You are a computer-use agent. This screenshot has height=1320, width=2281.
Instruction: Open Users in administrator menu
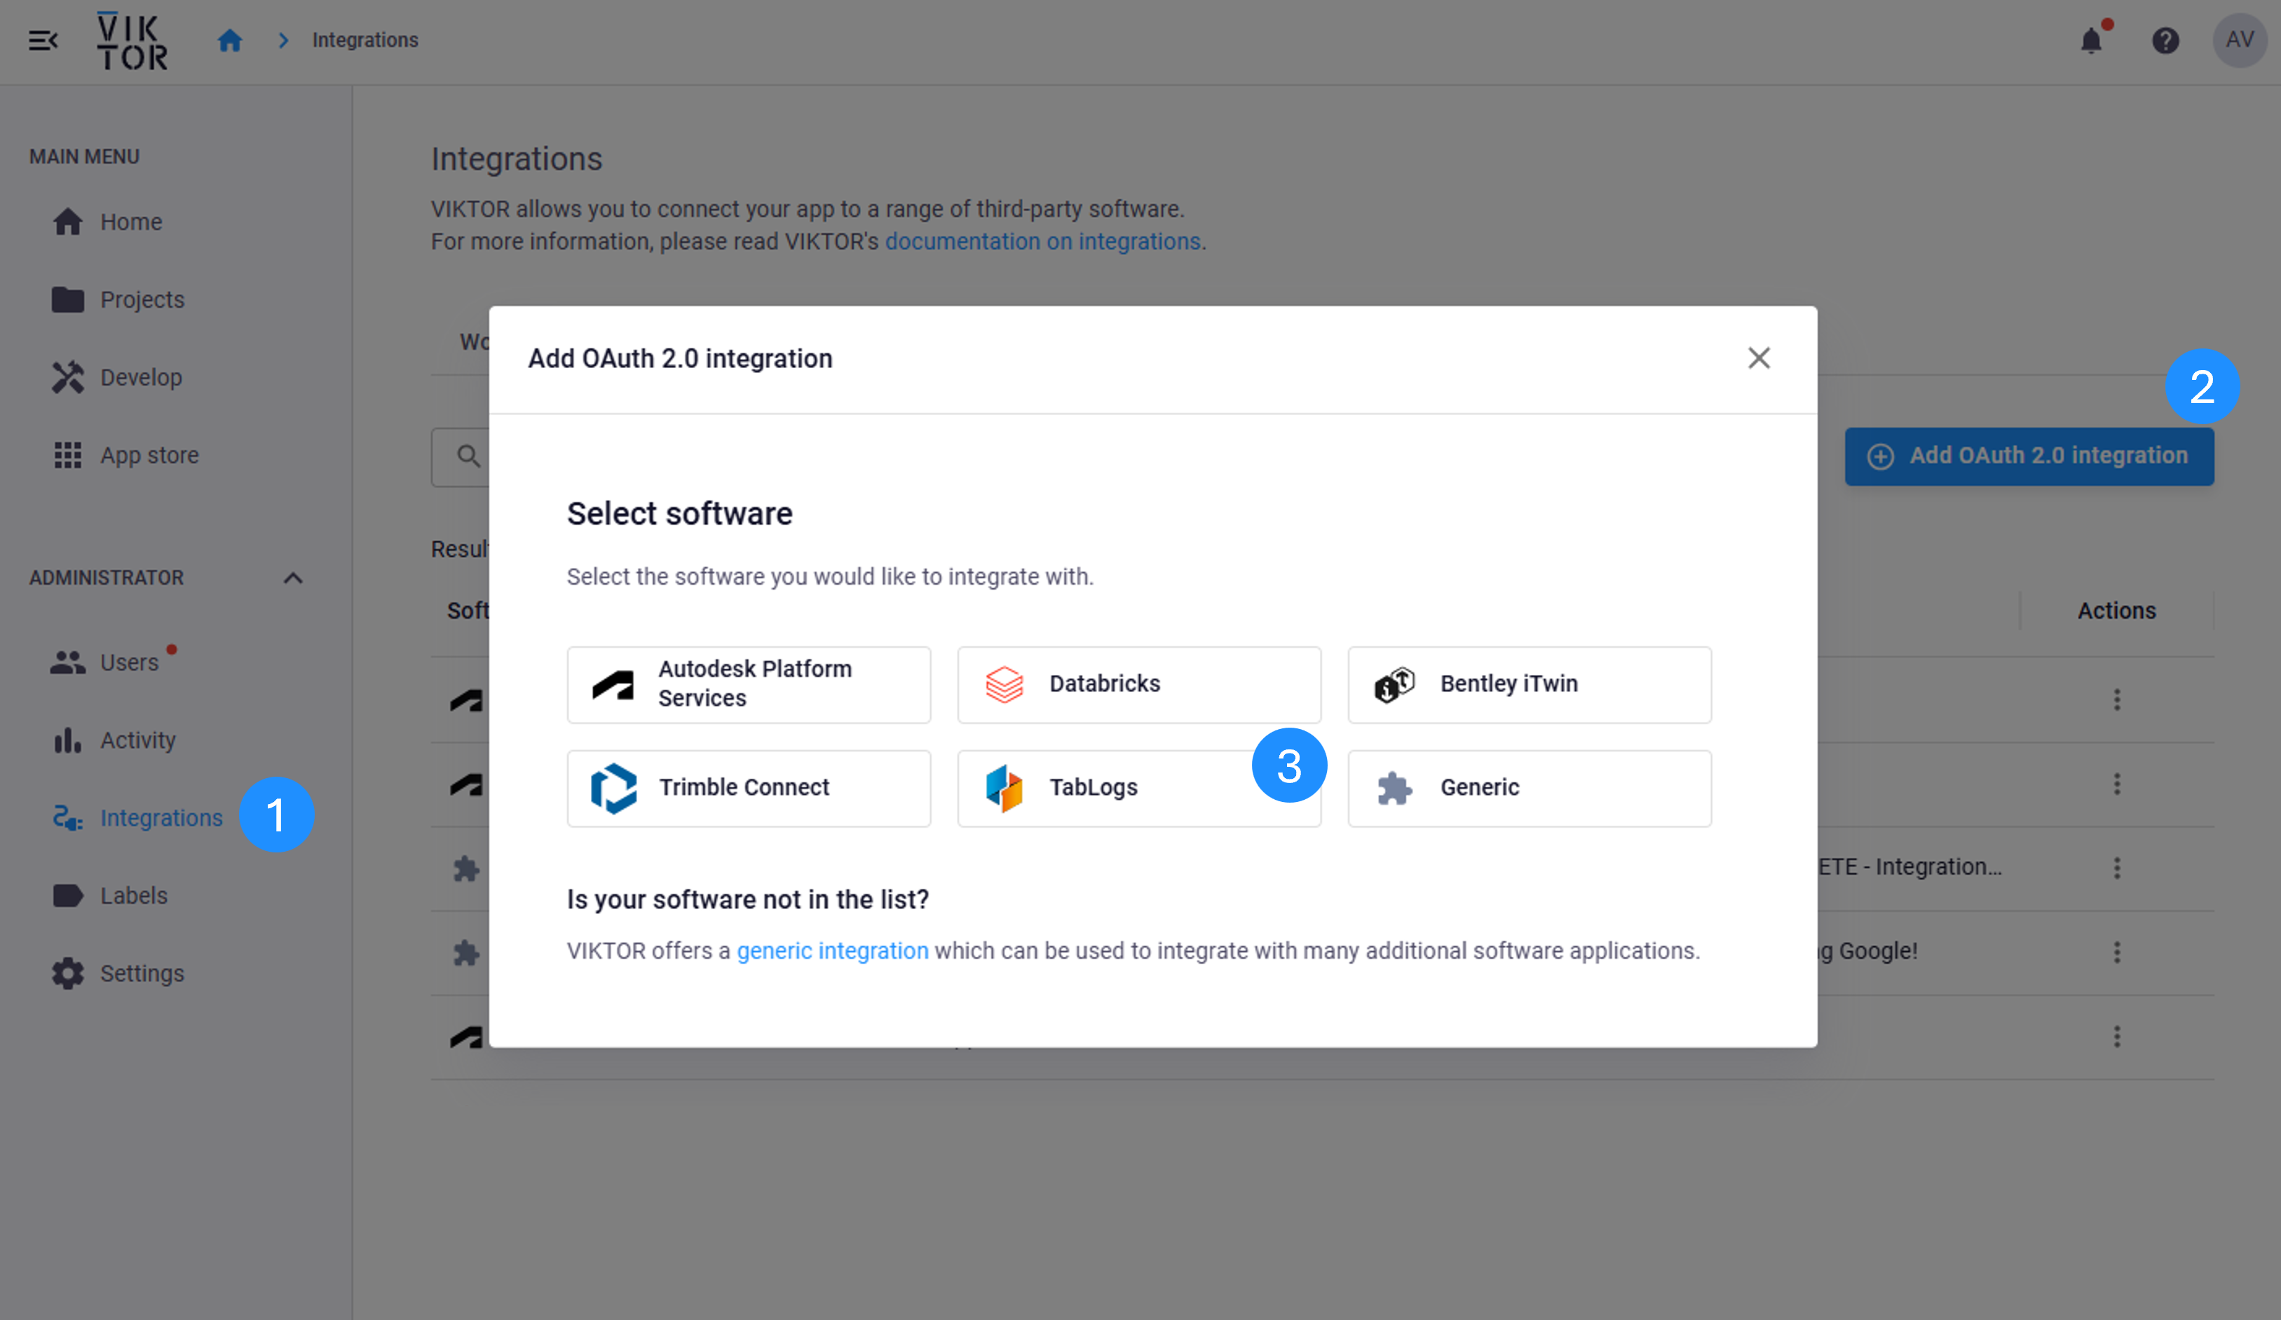pos(128,662)
